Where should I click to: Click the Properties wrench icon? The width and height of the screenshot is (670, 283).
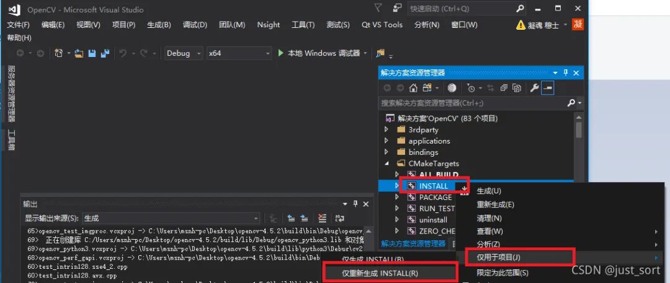(534, 88)
